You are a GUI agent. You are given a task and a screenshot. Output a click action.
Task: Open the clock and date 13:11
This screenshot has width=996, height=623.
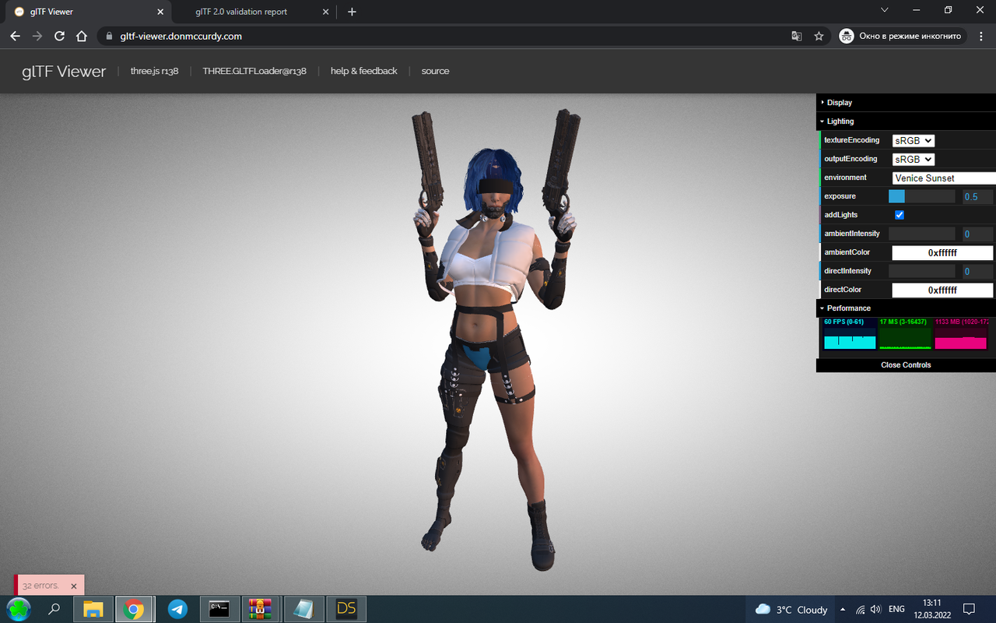932,609
